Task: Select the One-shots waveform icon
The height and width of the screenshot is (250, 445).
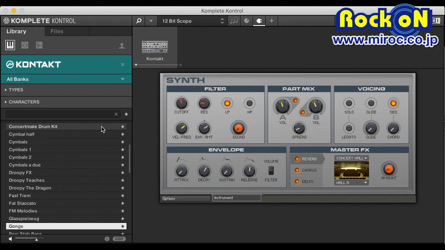Action: tap(39, 45)
